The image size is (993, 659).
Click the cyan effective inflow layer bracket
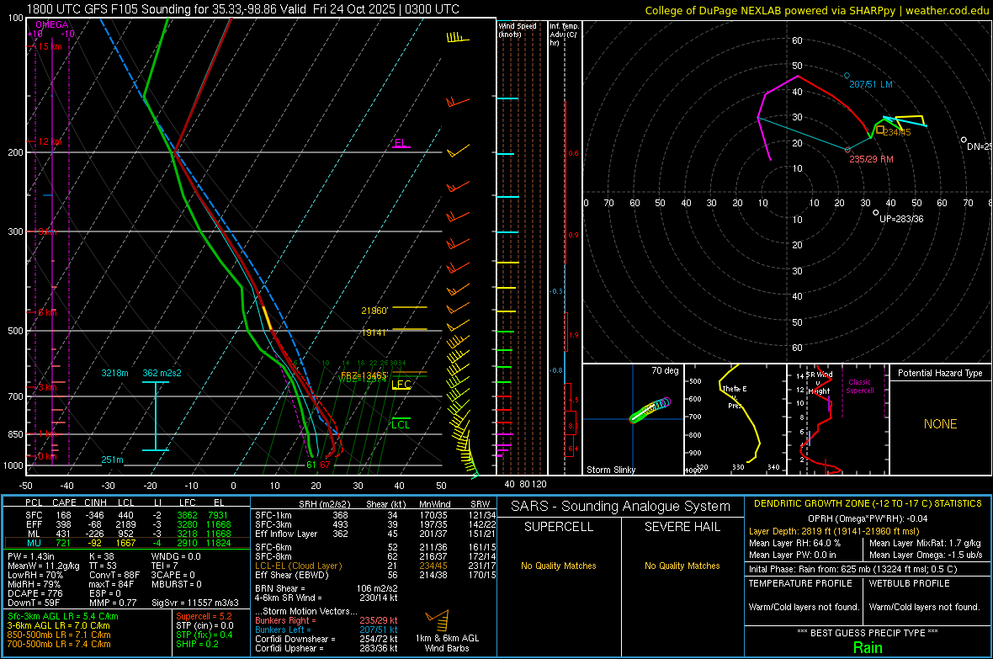(x=155, y=417)
